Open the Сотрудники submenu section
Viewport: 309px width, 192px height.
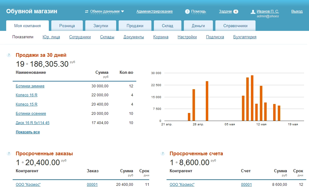pos(80,37)
